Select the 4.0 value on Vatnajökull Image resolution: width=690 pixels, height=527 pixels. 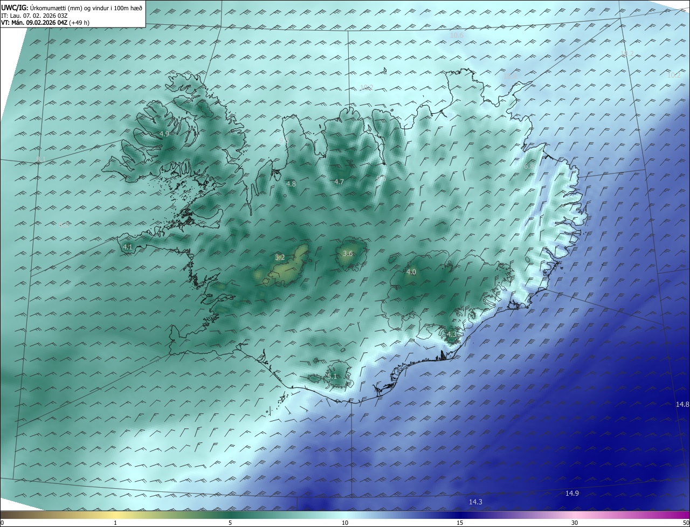pyautogui.click(x=411, y=272)
